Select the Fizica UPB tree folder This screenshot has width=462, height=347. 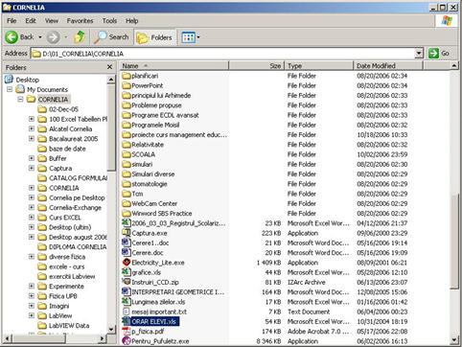(x=63, y=296)
